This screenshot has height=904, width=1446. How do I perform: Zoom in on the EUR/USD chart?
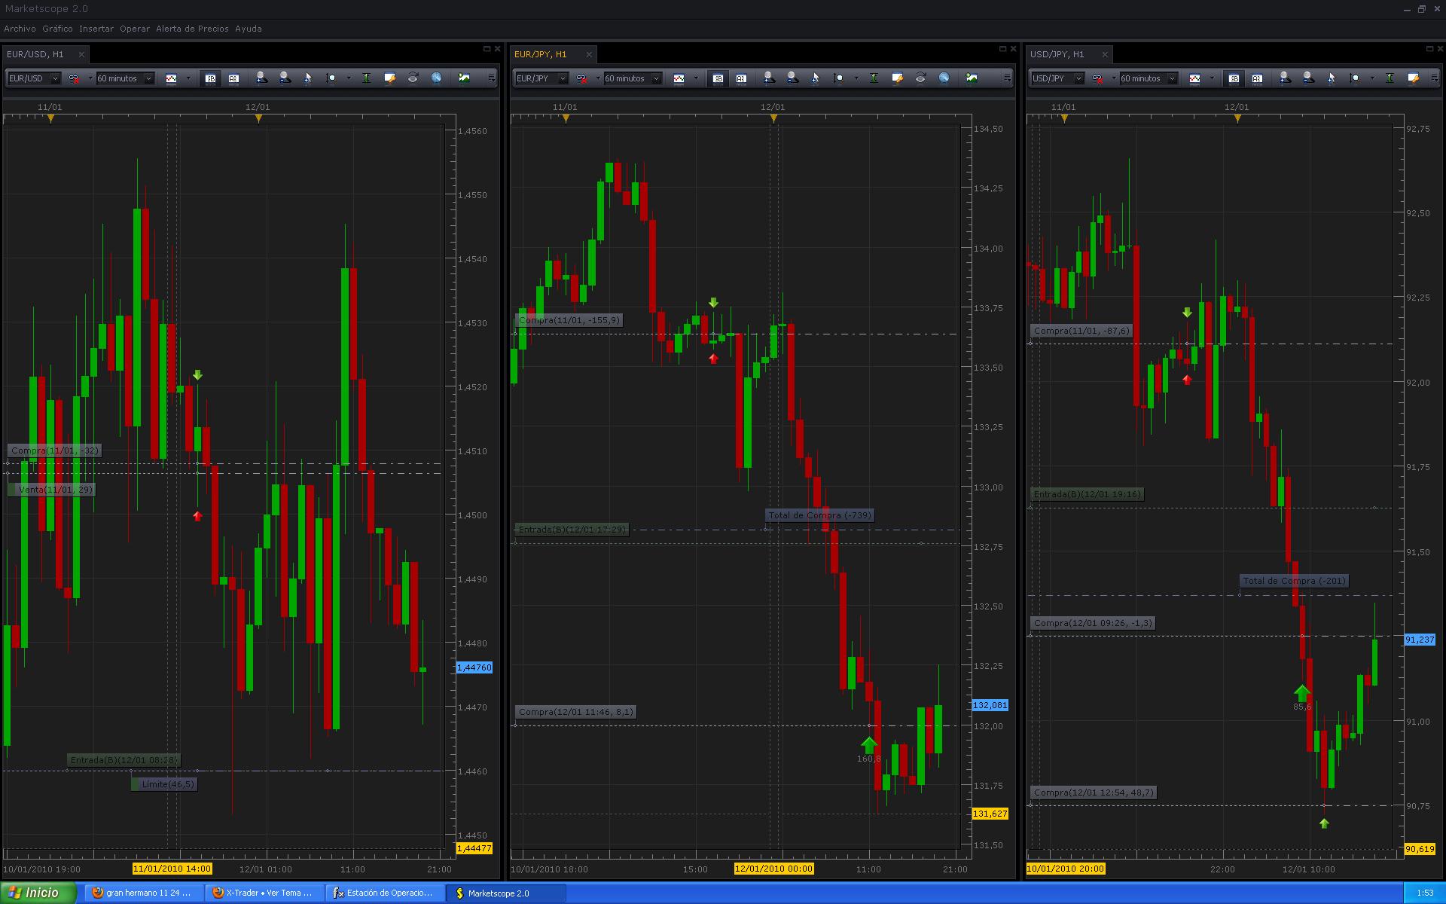pyautogui.click(x=261, y=78)
